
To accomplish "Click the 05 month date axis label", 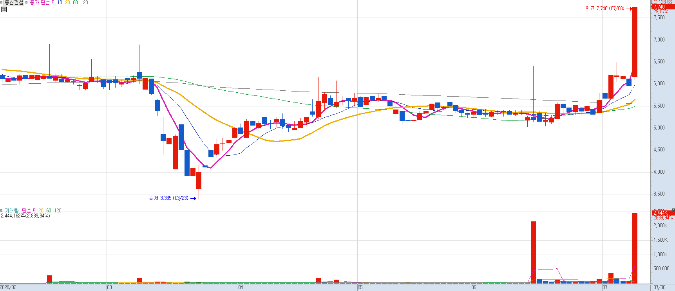I will click(360, 287).
